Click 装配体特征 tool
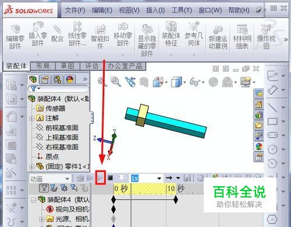The width and height of the screenshot is (291, 227). [x=171, y=34]
